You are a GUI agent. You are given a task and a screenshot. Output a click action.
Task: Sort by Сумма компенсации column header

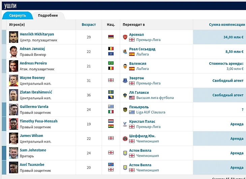tap(227, 25)
